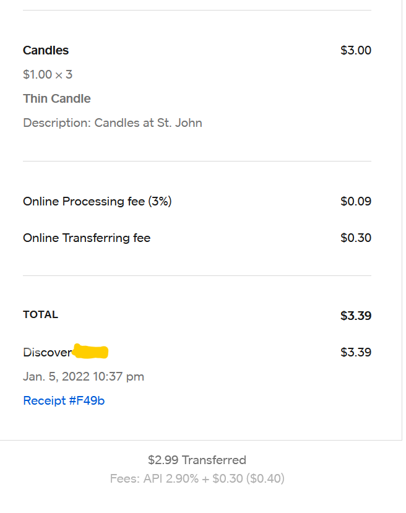406x513 pixels.
Task: Click the Online Processing fee (3%) label
Action: coord(97,201)
